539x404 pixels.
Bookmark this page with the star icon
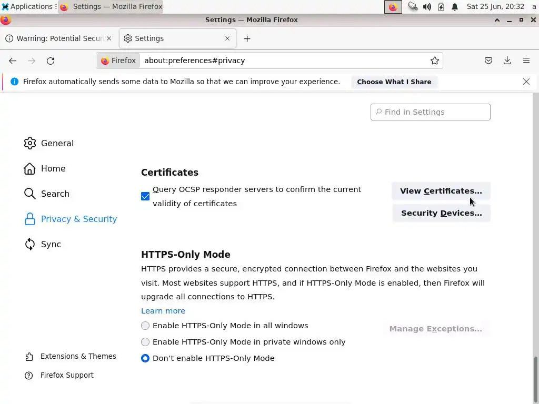[x=435, y=60]
